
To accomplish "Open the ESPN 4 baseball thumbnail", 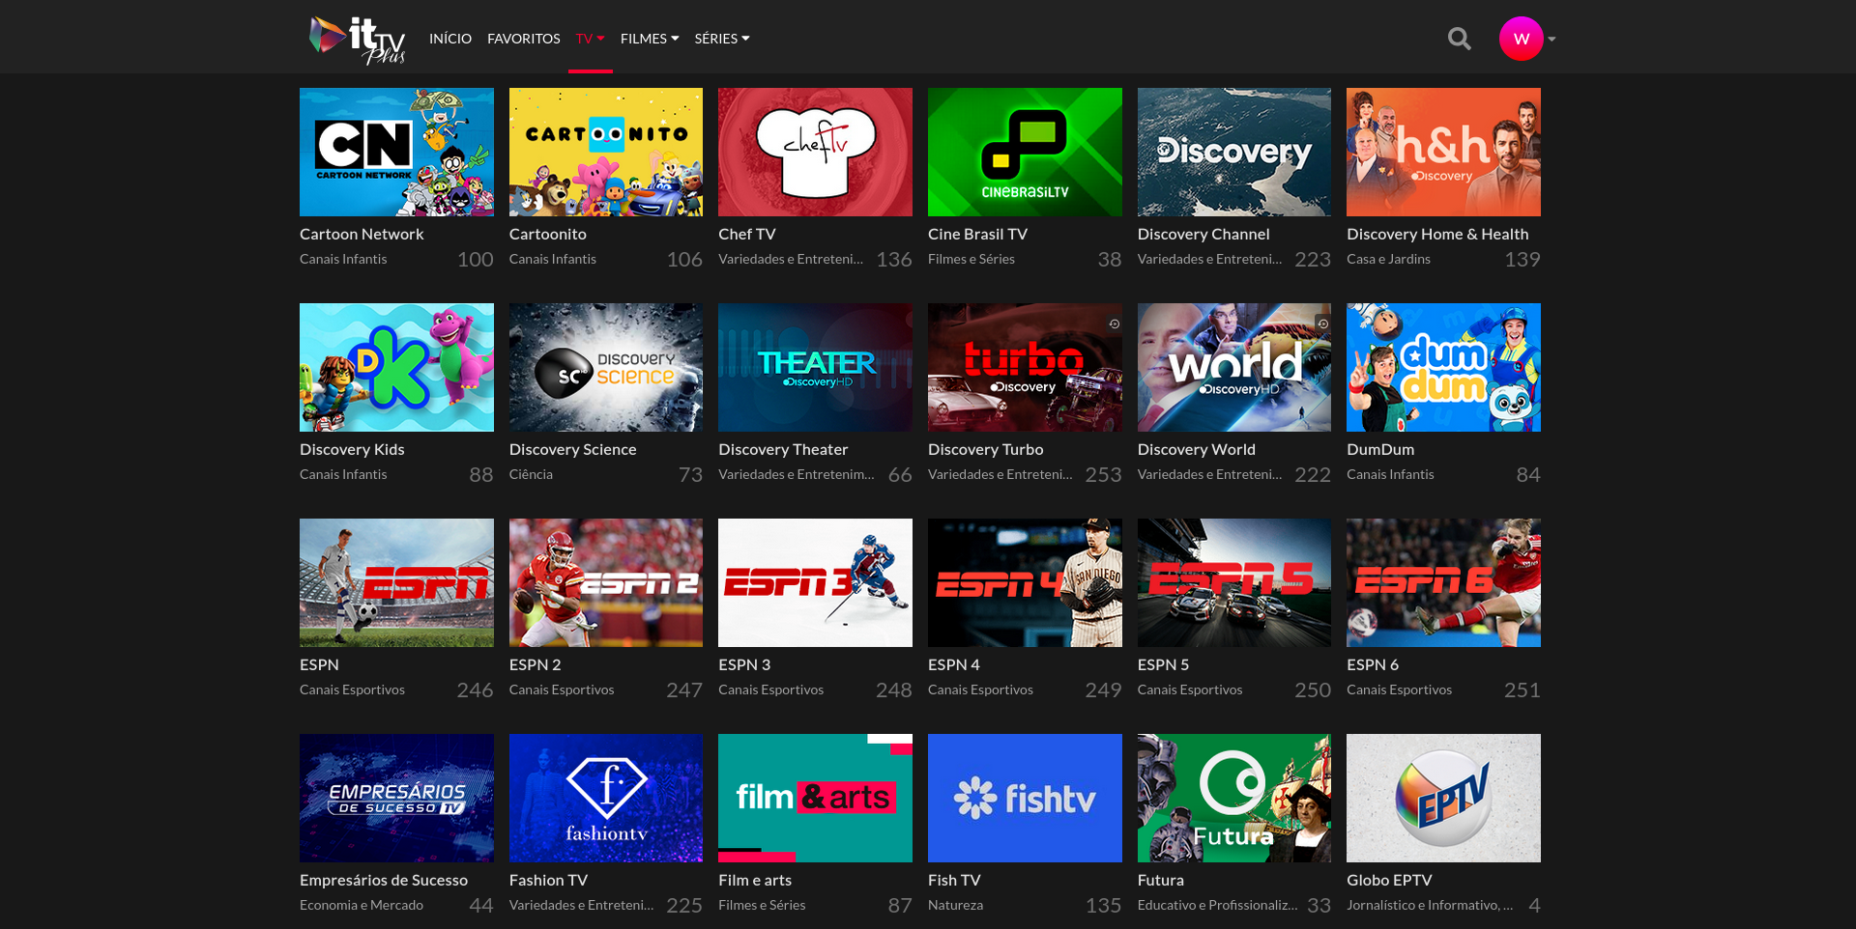I will [1025, 582].
